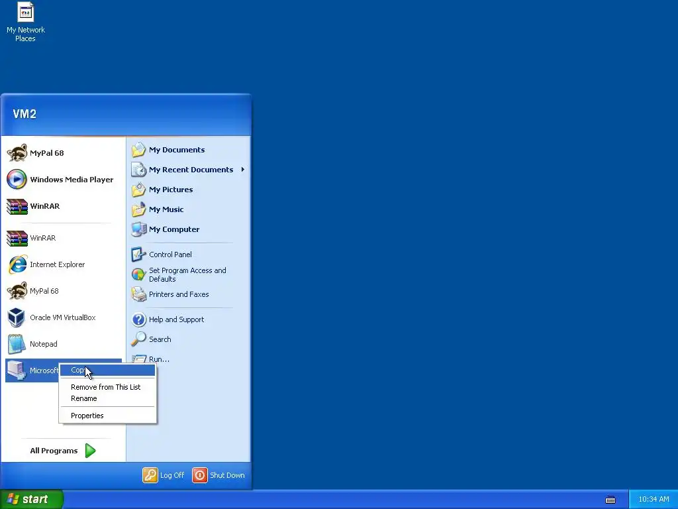The image size is (678, 509).
Task: Click the VM2 user name header
Action: point(24,114)
